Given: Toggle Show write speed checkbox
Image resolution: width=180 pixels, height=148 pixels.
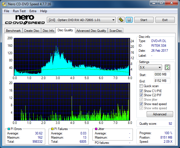Looking at the screenshot, I should tap(141, 108).
